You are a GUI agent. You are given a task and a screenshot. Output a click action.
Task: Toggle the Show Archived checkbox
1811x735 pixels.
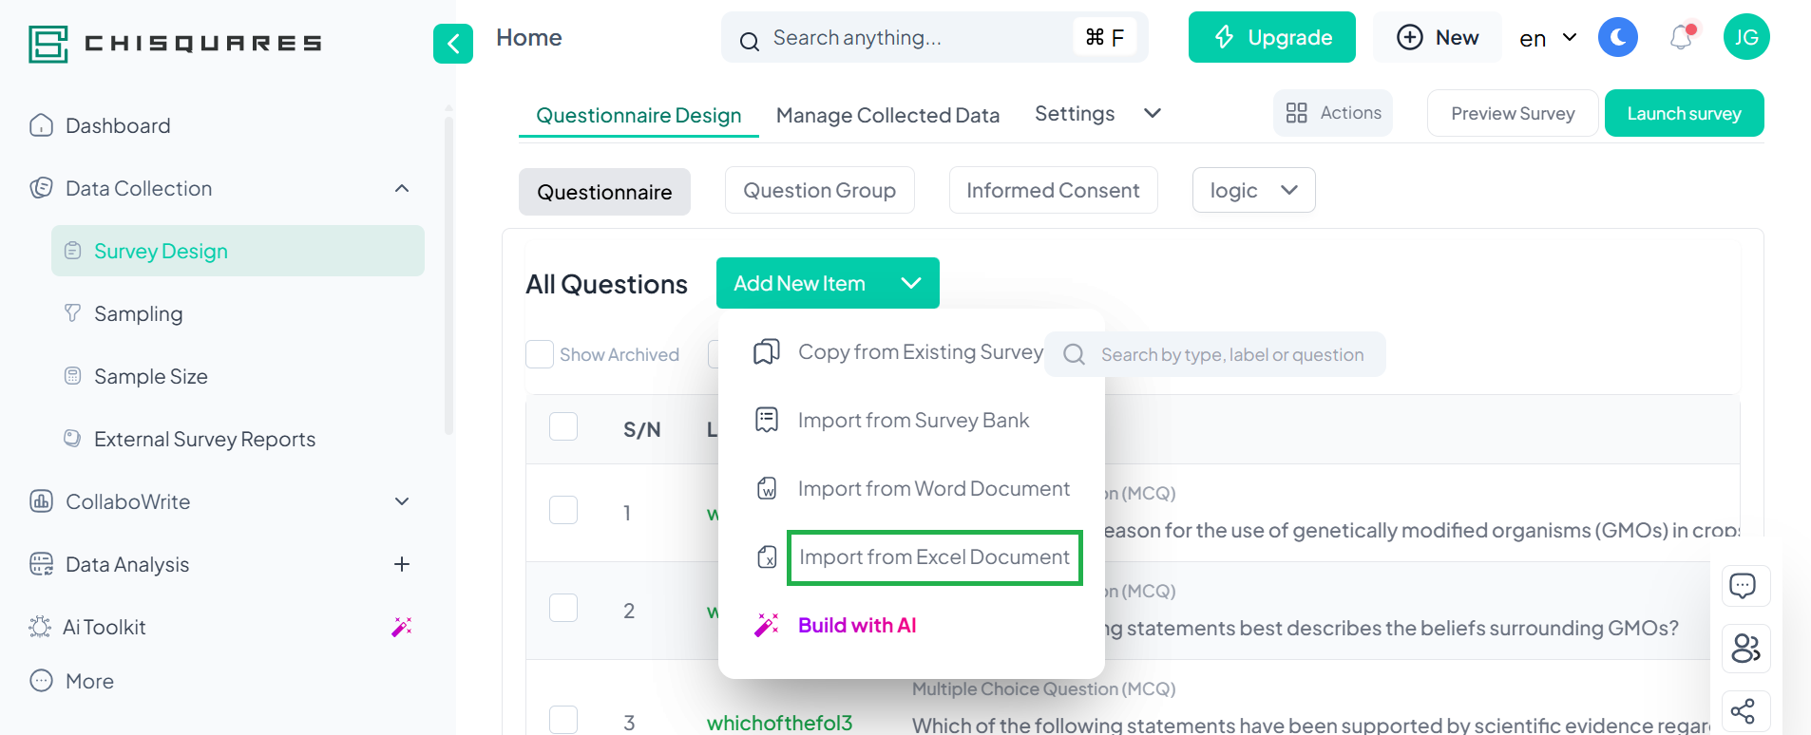click(540, 354)
